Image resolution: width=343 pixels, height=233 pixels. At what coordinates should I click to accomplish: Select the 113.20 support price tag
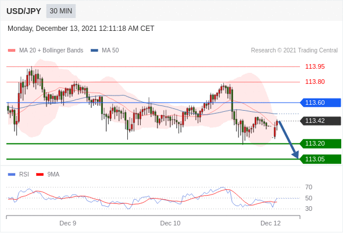[x=320, y=143]
